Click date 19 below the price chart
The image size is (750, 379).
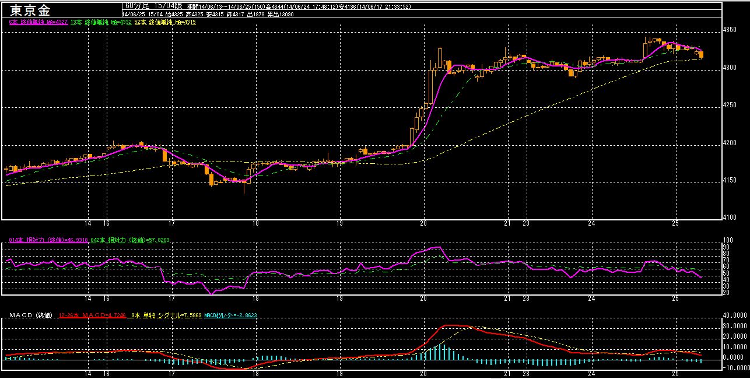[339, 223]
